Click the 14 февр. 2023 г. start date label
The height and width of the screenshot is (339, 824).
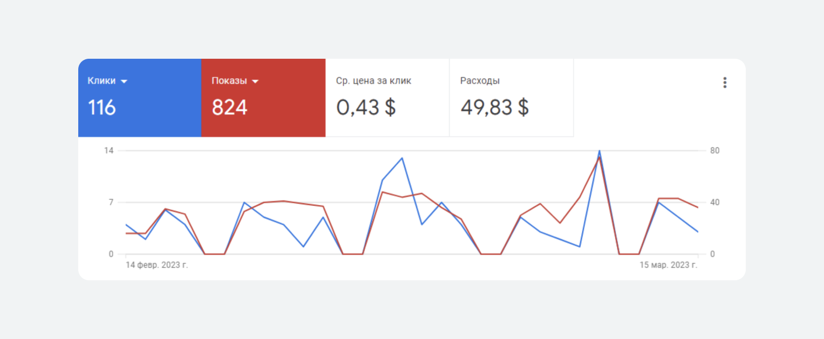click(157, 265)
